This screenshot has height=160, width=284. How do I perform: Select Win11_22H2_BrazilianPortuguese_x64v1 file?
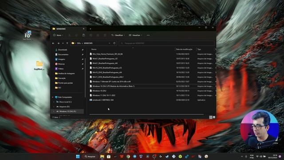point(108,77)
